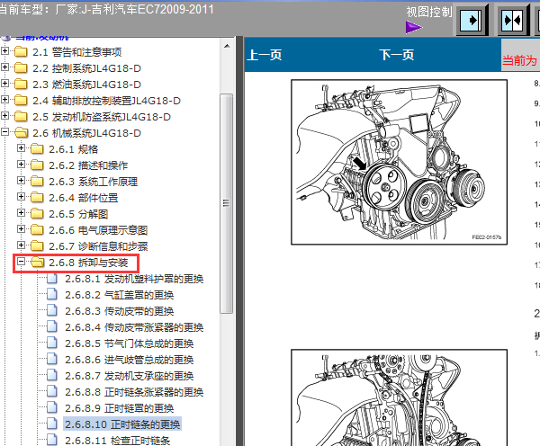Click the 当前为 label in the header
Image resolution: width=540 pixels, height=446 pixels.
click(x=519, y=60)
